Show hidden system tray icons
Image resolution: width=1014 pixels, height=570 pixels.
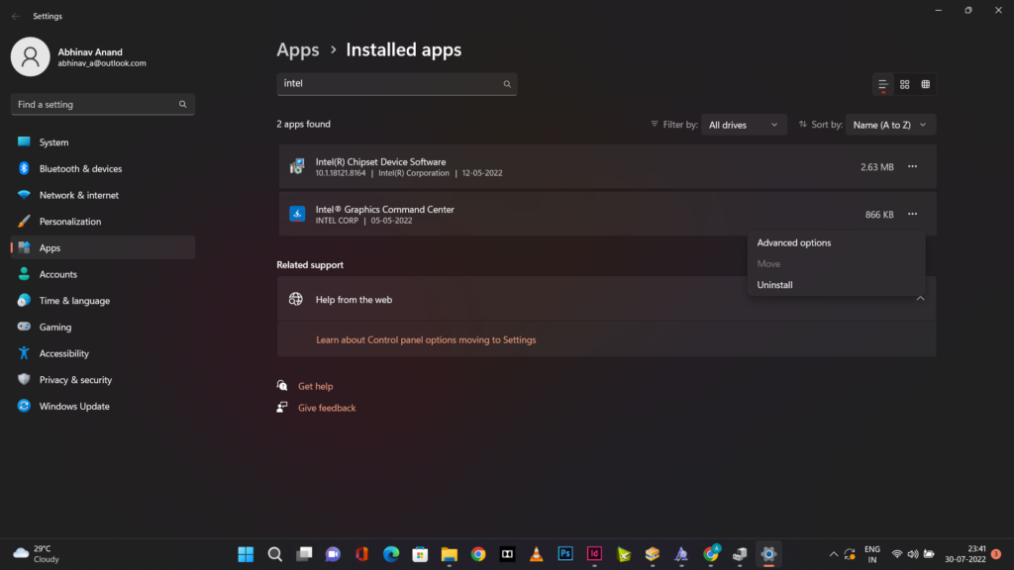(x=834, y=554)
